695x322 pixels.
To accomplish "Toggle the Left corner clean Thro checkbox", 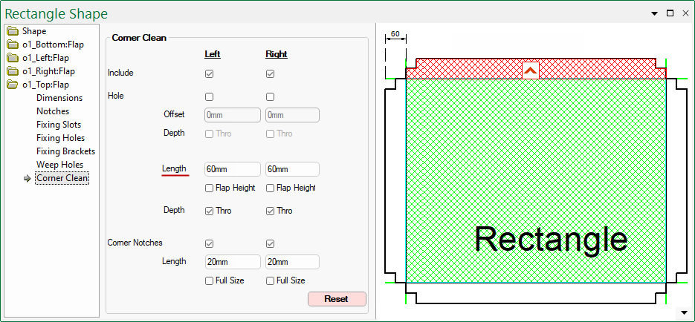I will click(209, 211).
